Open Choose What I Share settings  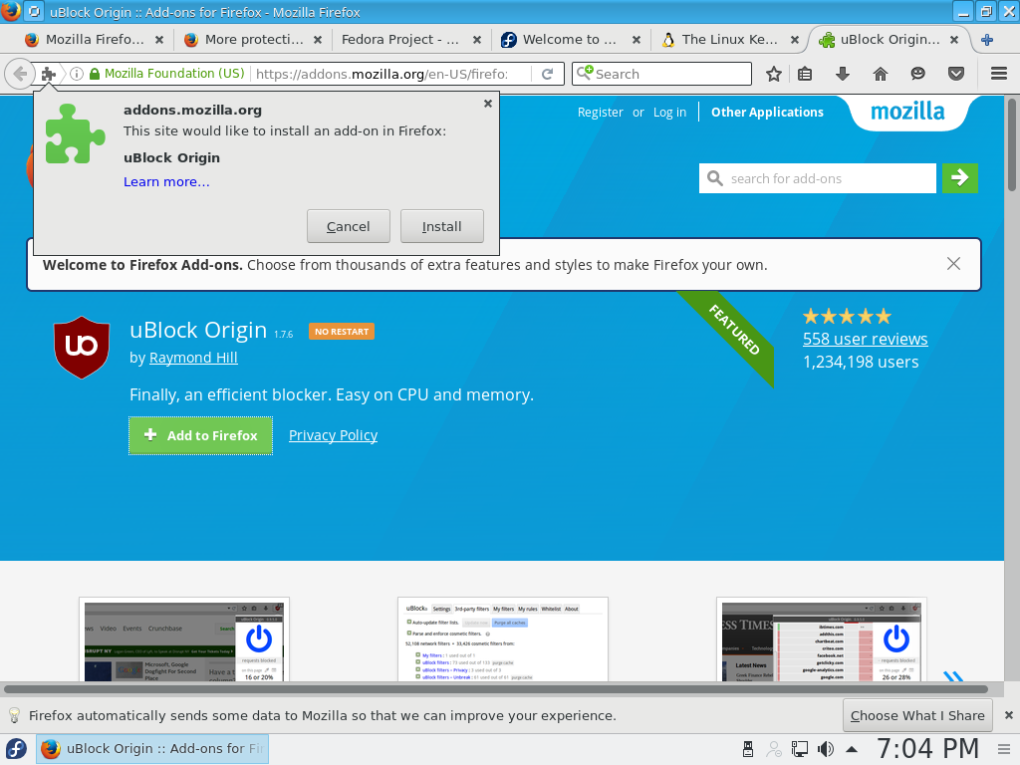click(917, 715)
